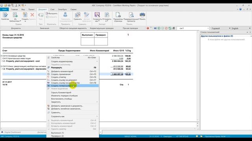Choose Проверил (2) in context menu
Viewport: 252px width, 141px height.
coord(72,136)
